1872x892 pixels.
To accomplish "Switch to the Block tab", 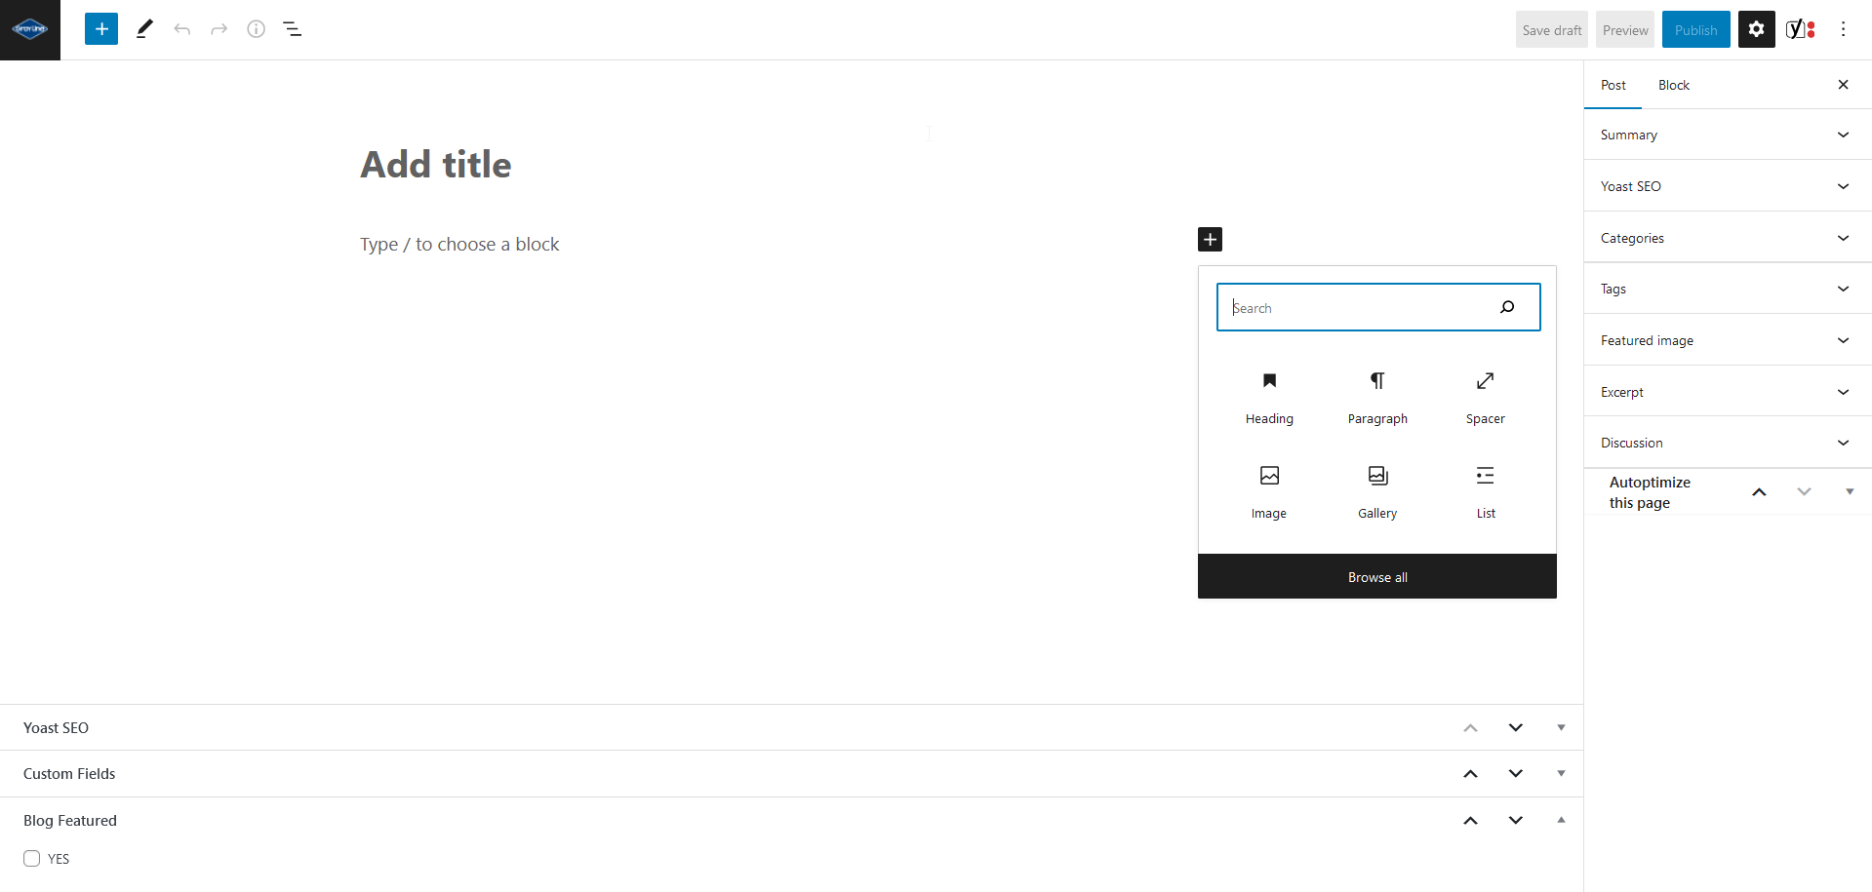I will coord(1673,85).
